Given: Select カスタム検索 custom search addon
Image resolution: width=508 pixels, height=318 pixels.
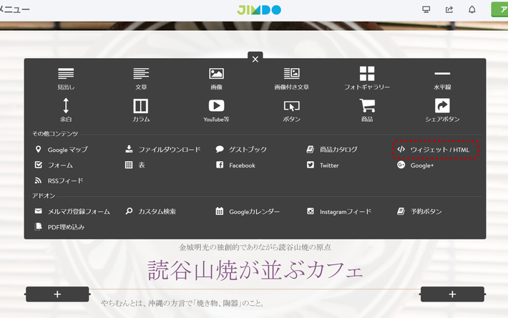Looking at the screenshot, I should coord(151,211).
